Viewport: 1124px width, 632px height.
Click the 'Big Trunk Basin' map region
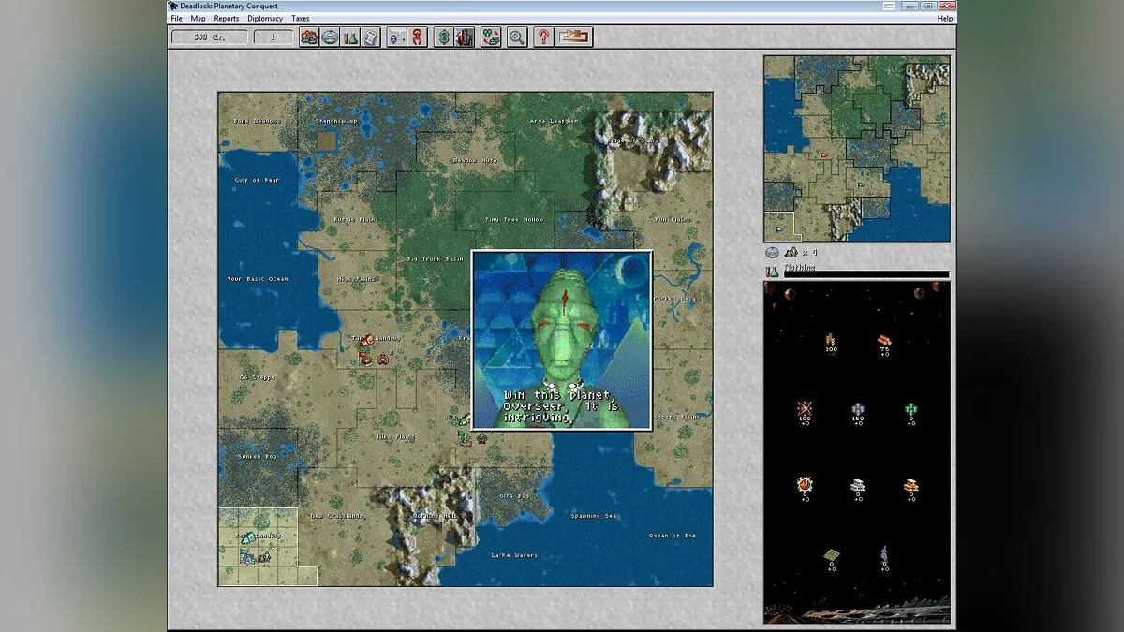[x=435, y=258]
